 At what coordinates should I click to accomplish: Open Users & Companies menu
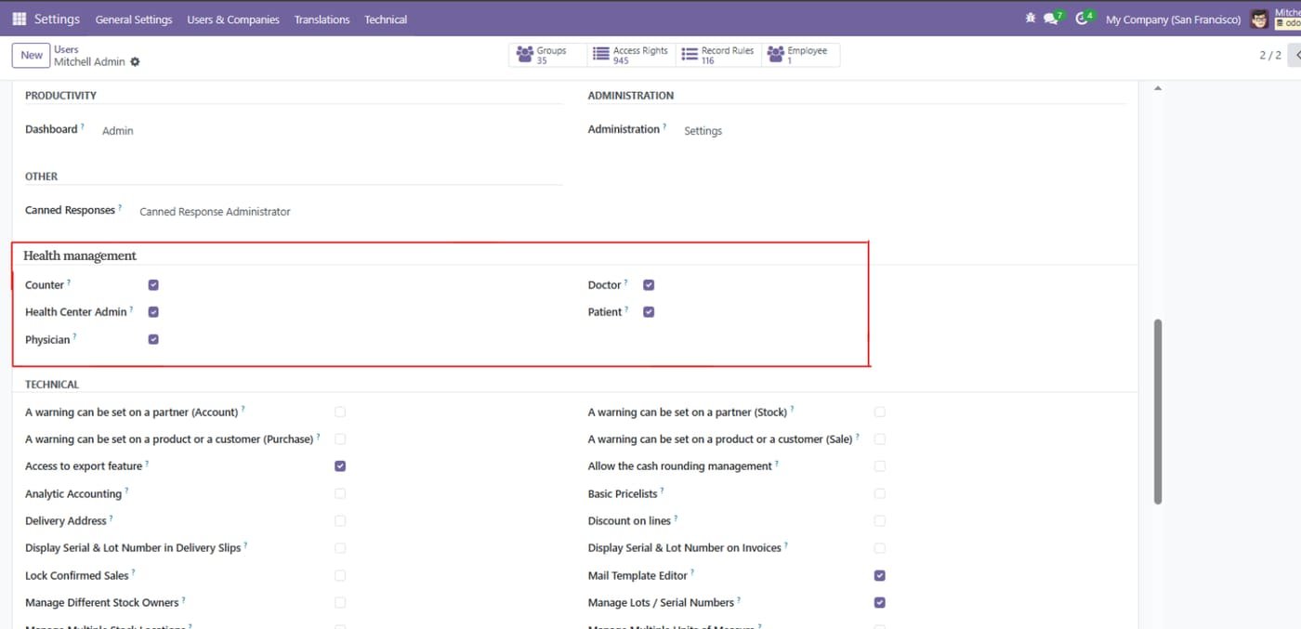[233, 20]
